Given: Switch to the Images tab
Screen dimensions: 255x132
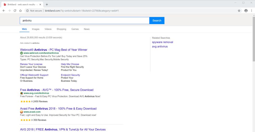Looking at the screenshot, I should pyautogui.click(x=35, y=29).
